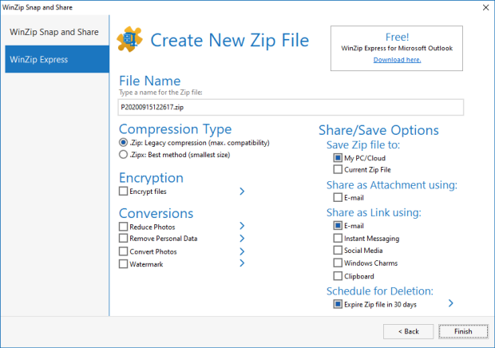Enable Remove Personal Data checkbox
495x348 pixels.
[x=123, y=238]
